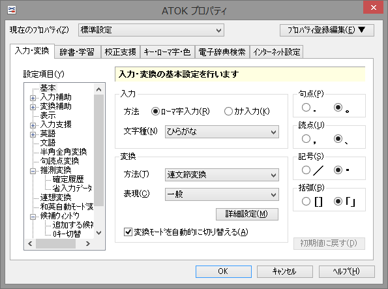Image resolution: width=388 pixels, height=289 pixels.
Task: Click the 初期値に戻す(D) button
Action: click(329, 243)
